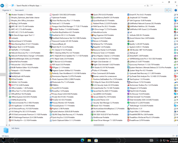Screen dimensions: 178x143
Task: Click the PowerISO 9.3 Portable icon
Action: point(51,88)
